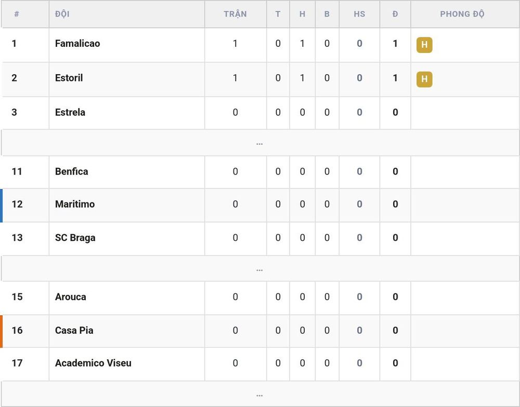
Task: Expand hidden rows below SC Braga
Action: point(259,268)
